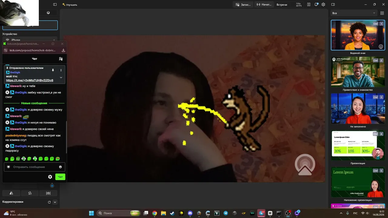
Task: Toggle the right sidebar panel icon
Action: click(333, 5)
